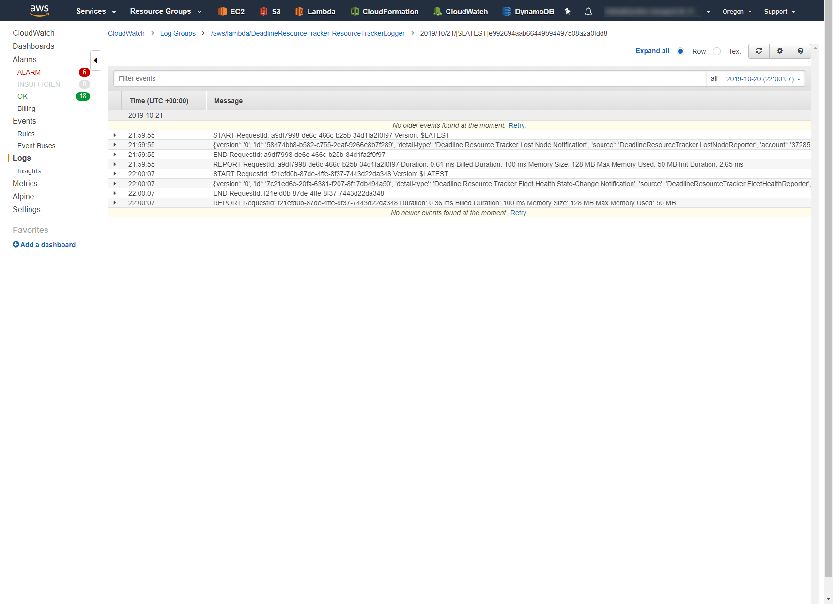This screenshot has height=604, width=833.
Task: Click Retry next to older events
Action: tap(517, 125)
